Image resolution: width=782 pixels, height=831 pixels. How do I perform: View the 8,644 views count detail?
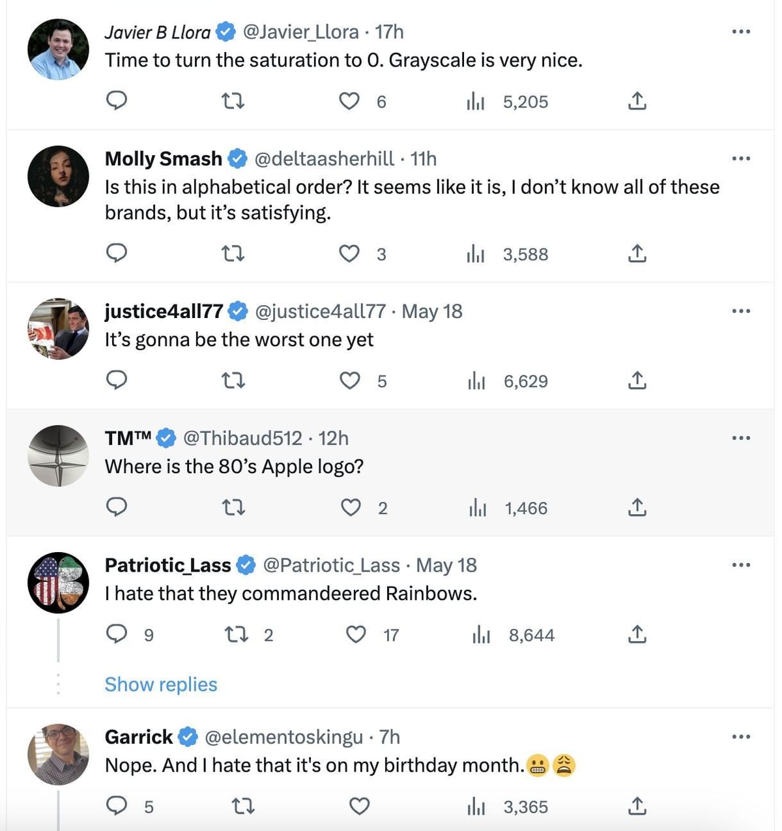pyautogui.click(x=530, y=634)
